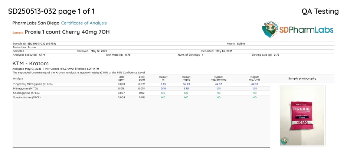Select row 'Mitragynine (MITG)'
Viewport: 347px width, 154px height.
[141, 89]
